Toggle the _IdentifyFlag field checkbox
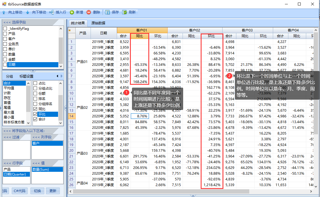This screenshot has width=320, height=197. [x=5, y=28]
